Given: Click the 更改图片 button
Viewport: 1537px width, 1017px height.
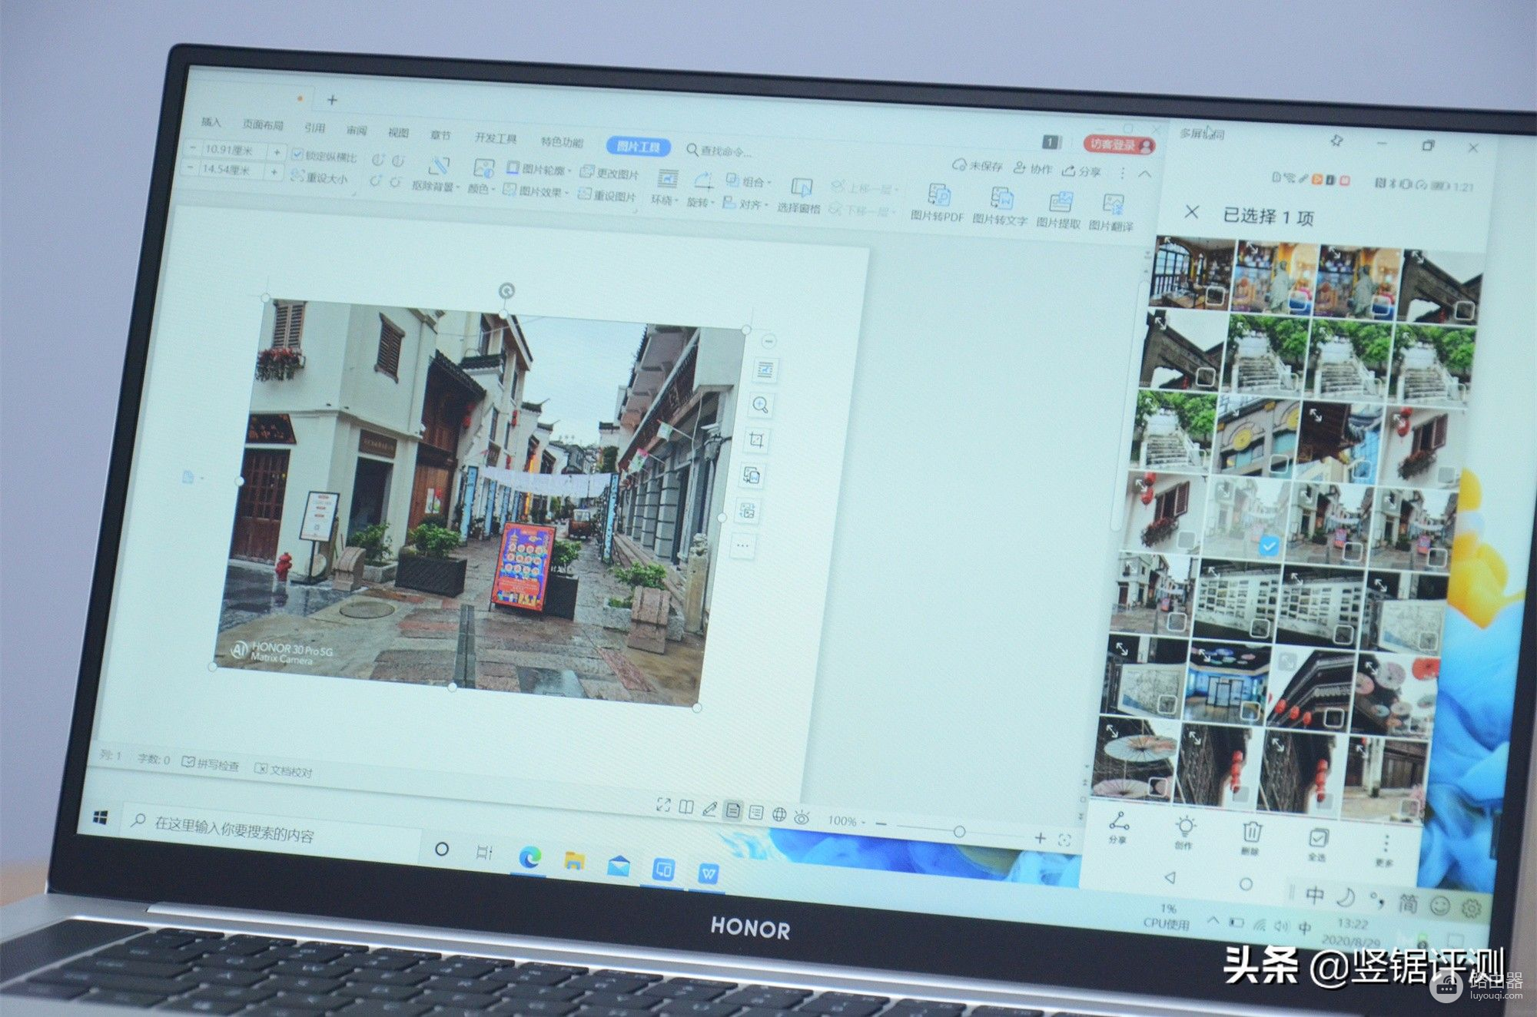Looking at the screenshot, I should [x=610, y=173].
